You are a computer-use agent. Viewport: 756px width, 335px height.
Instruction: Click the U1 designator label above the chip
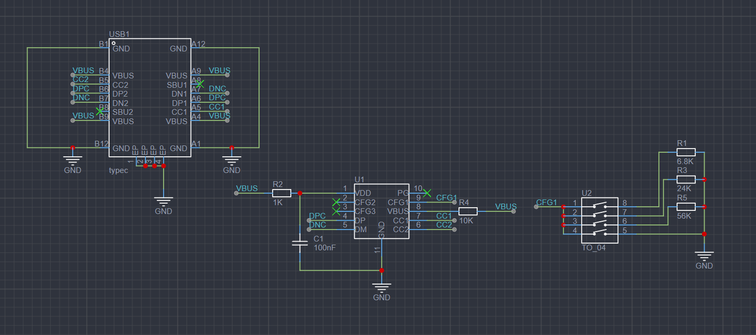[359, 179]
